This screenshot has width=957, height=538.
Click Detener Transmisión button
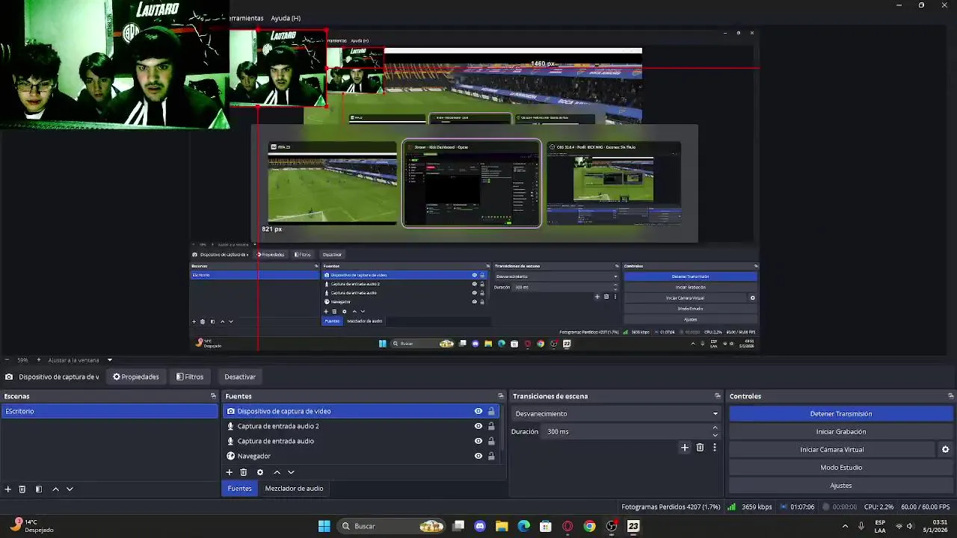(841, 413)
